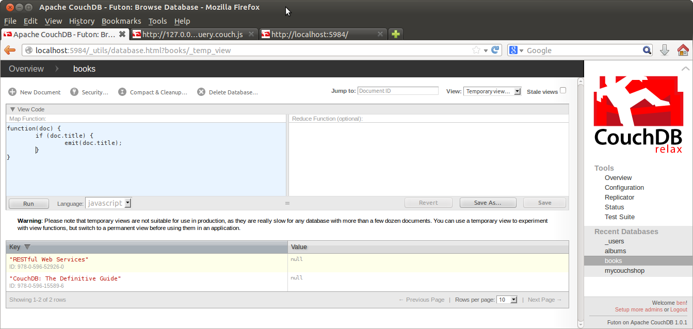This screenshot has height=329, width=693.
Task: Open the bookmark star history dropdown arrow
Action: click(486, 51)
